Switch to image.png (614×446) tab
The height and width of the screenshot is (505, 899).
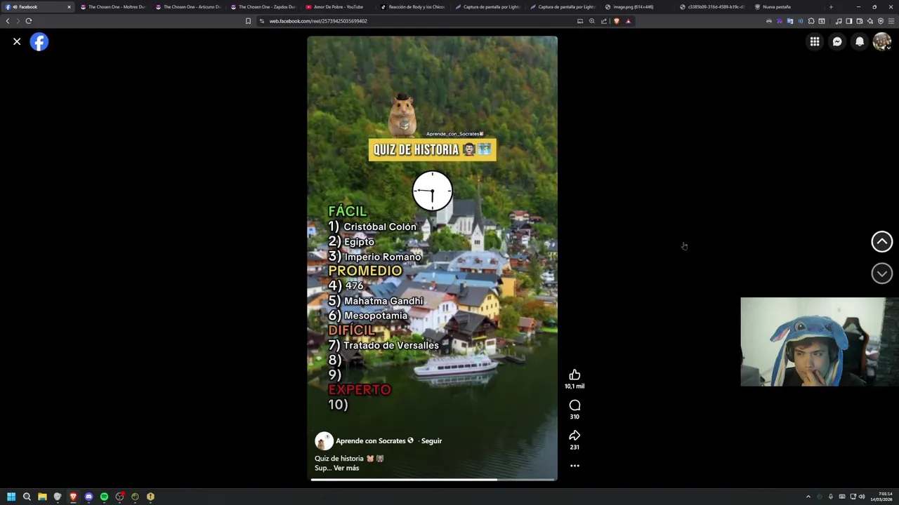pyautogui.click(x=638, y=7)
